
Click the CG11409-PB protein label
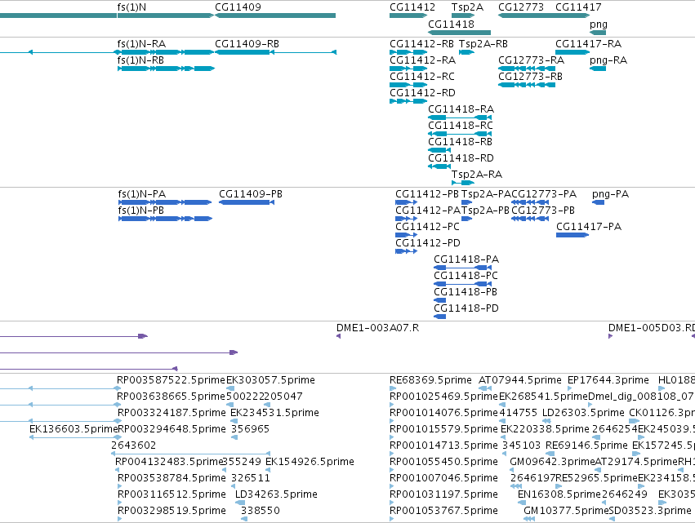(x=251, y=194)
